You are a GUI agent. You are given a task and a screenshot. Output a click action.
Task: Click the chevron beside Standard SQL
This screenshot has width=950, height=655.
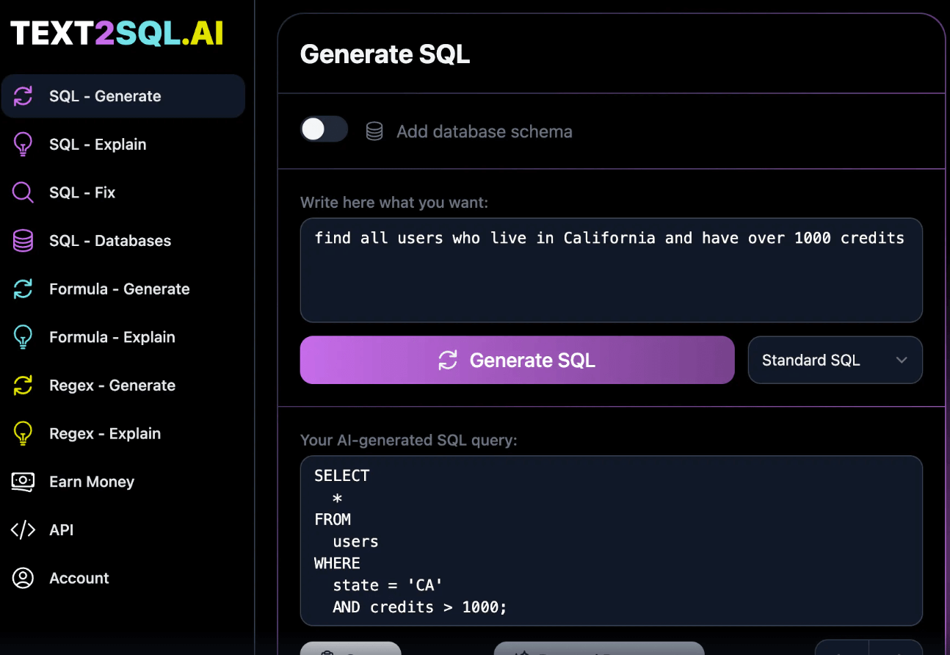[x=902, y=360]
